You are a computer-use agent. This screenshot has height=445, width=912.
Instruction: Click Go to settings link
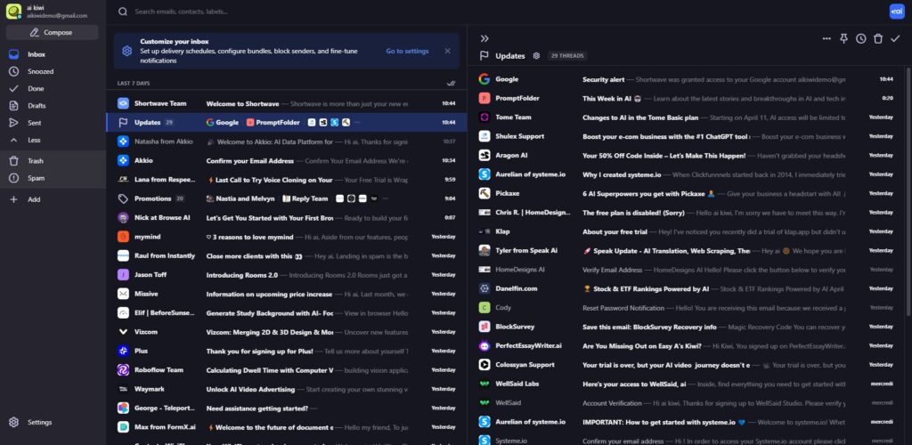[x=407, y=51]
